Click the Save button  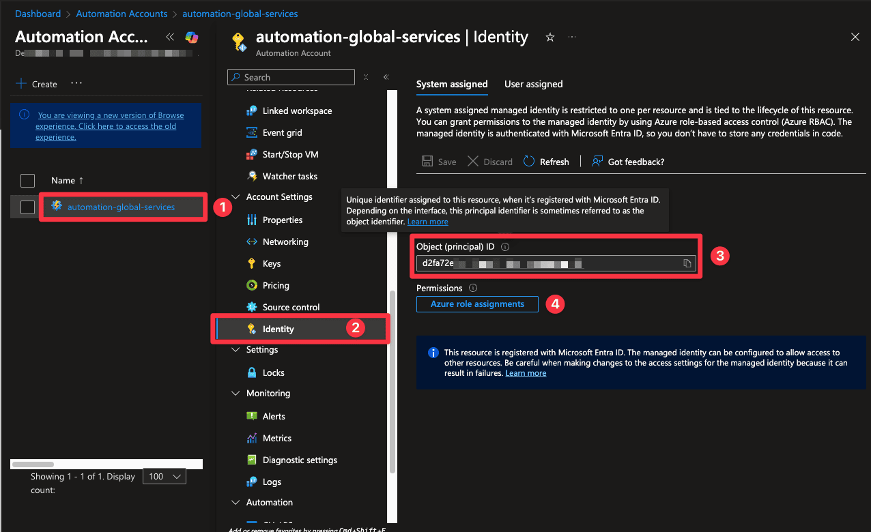[x=439, y=162]
